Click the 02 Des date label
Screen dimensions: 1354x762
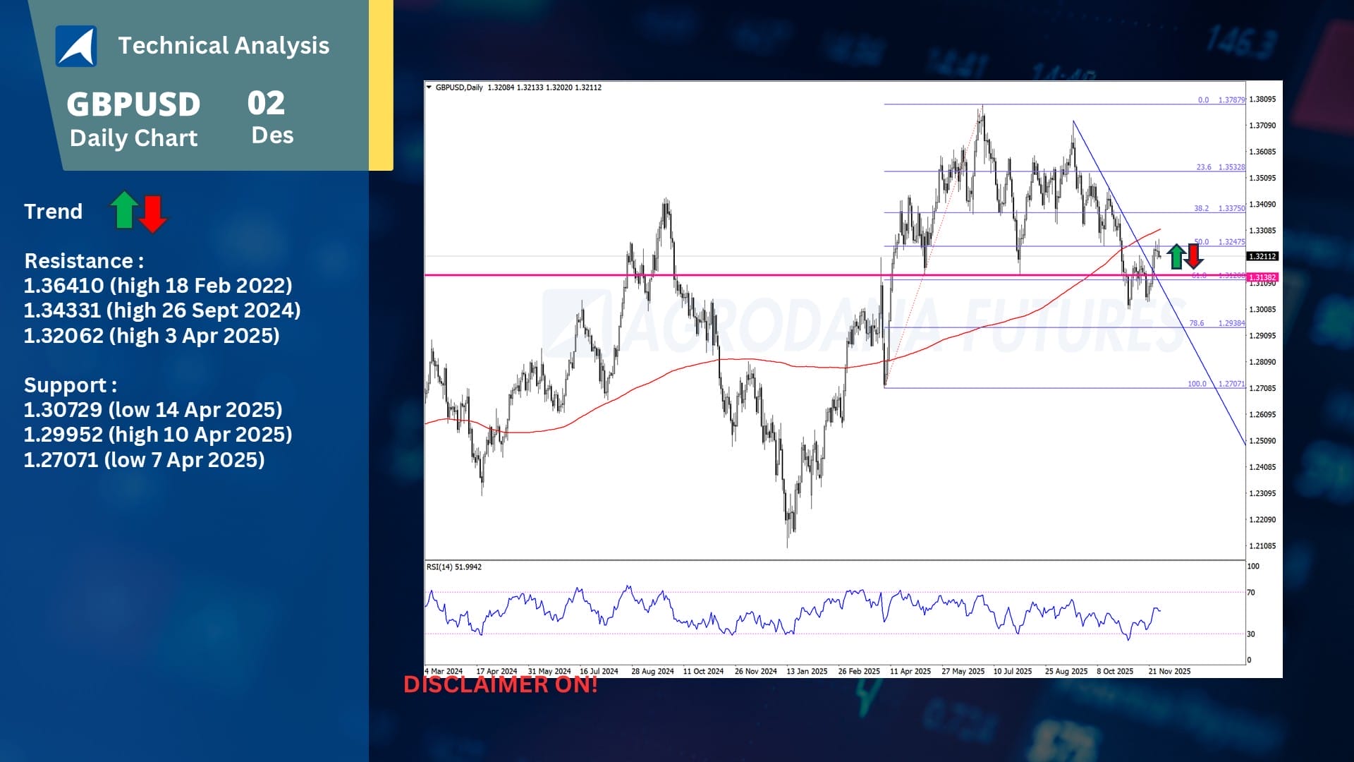point(269,117)
